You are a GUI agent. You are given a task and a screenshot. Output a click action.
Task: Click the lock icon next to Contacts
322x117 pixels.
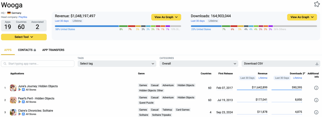click(x=35, y=50)
